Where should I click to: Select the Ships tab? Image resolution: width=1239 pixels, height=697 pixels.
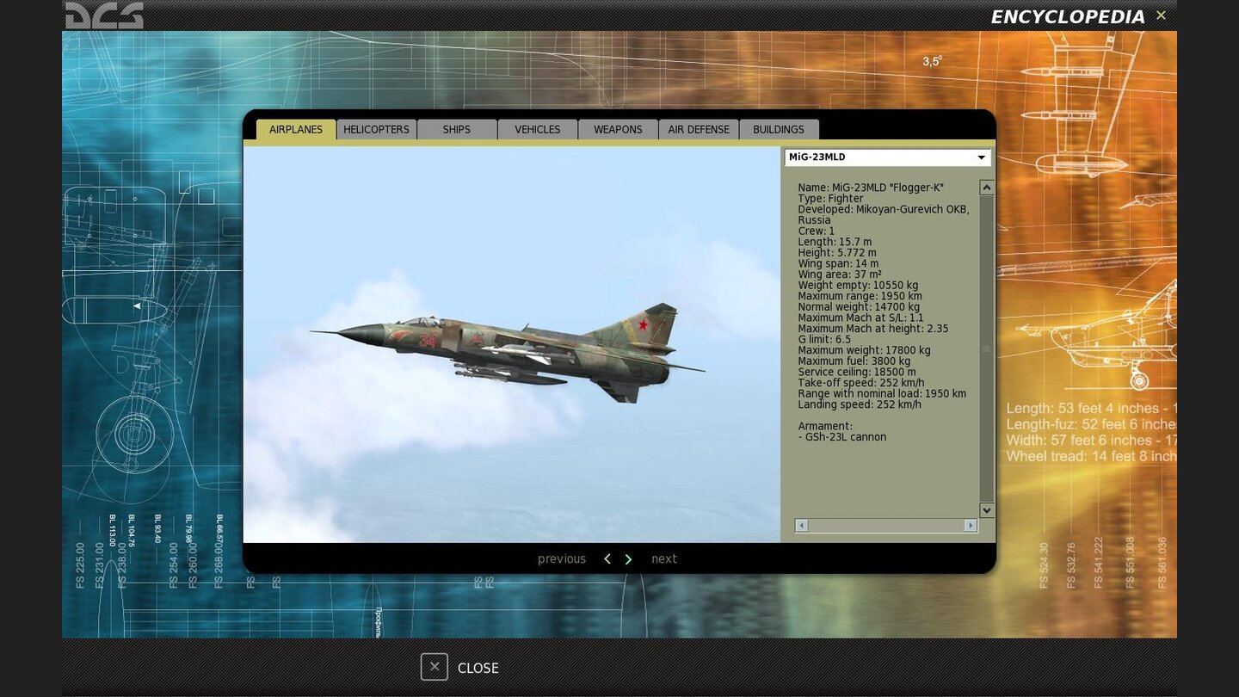click(x=457, y=129)
